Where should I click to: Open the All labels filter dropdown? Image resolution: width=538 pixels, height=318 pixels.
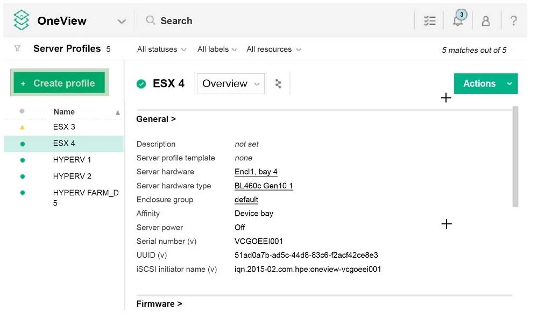[x=217, y=50]
